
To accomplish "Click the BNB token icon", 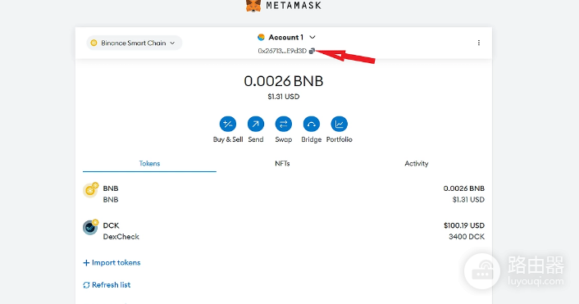I will [x=90, y=190].
